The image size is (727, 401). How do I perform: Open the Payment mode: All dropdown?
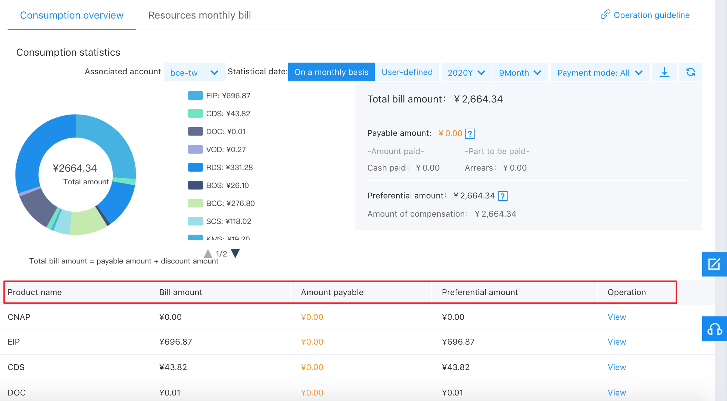point(600,72)
